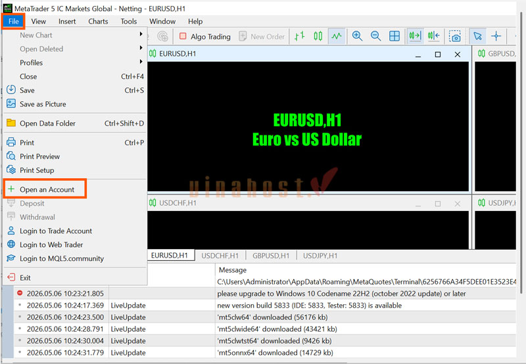Select the Windows 10 upgrade error log row
The image size is (526, 364).
(x=265, y=294)
